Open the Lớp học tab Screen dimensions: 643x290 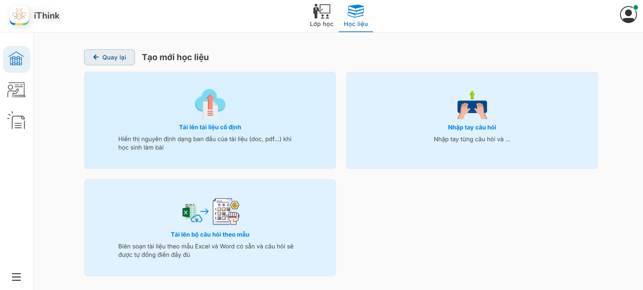point(321,16)
